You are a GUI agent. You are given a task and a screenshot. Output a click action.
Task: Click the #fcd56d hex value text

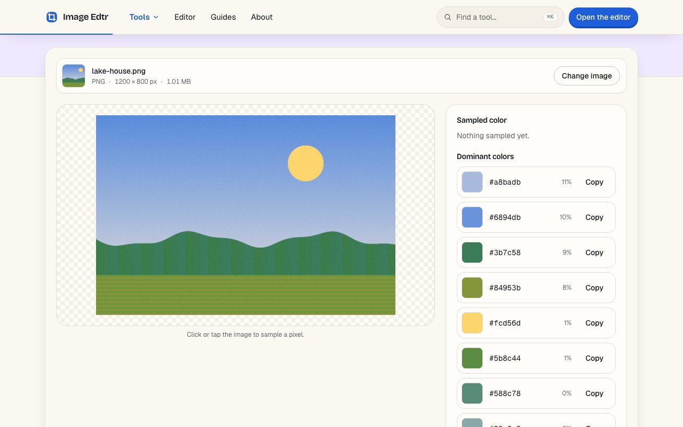(505, 323)
